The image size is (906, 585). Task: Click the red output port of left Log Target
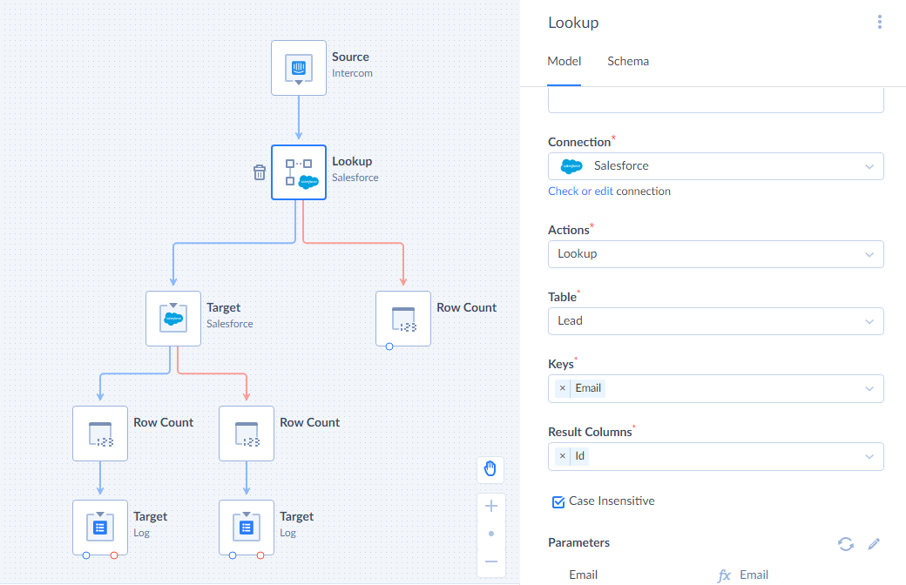coord(114,555)
